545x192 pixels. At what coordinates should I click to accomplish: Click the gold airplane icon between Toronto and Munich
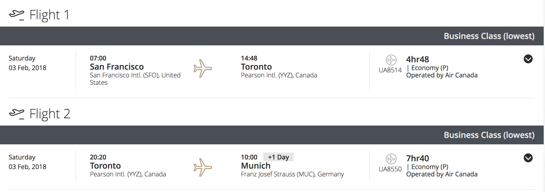[x=203, y=167]
